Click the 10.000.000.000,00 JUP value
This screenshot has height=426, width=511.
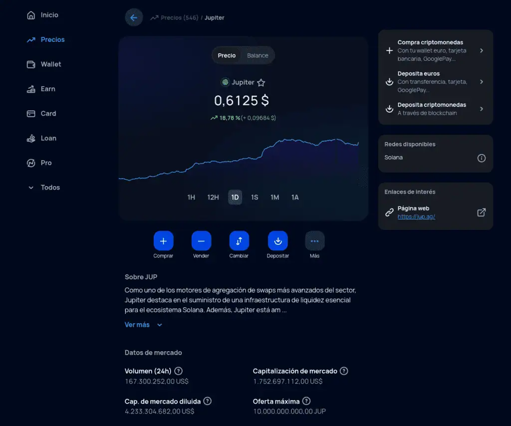(289, 412)
